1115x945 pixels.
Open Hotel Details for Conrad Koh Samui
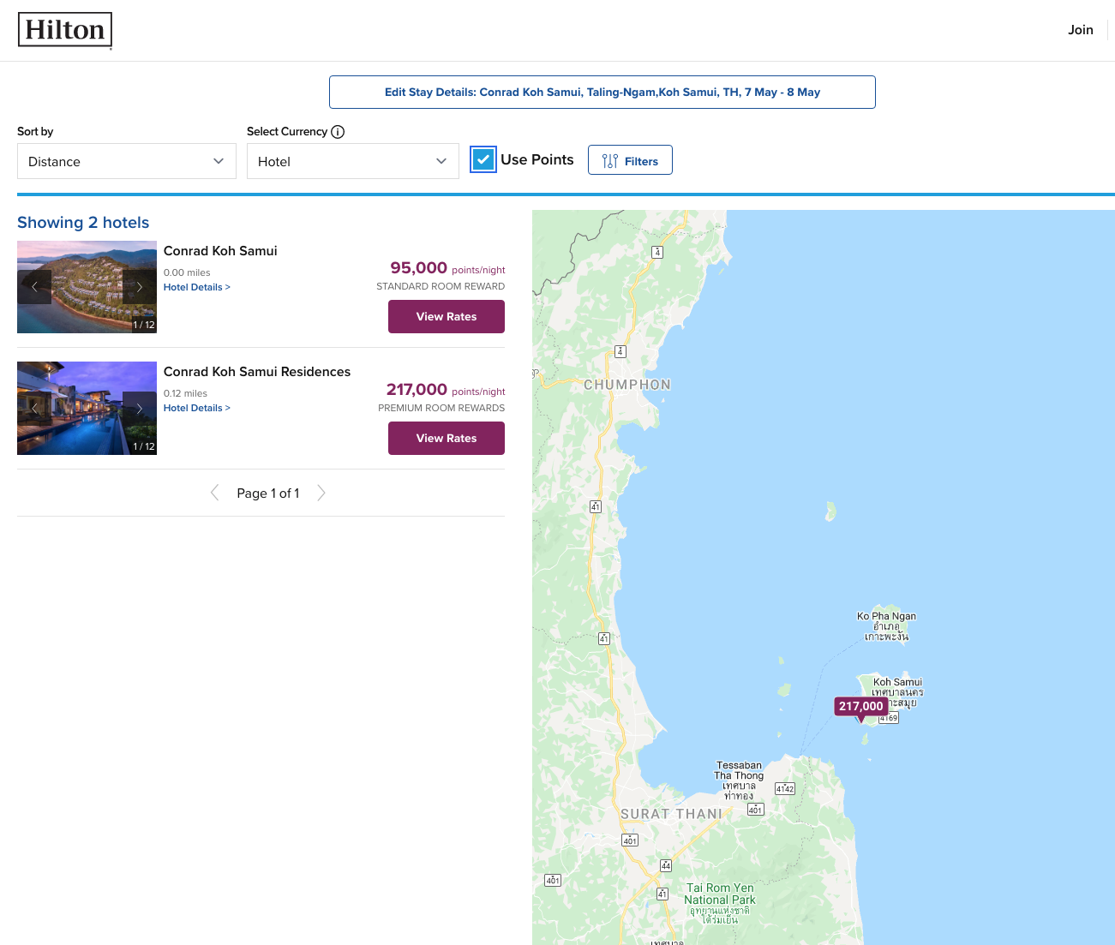(196, 287)
